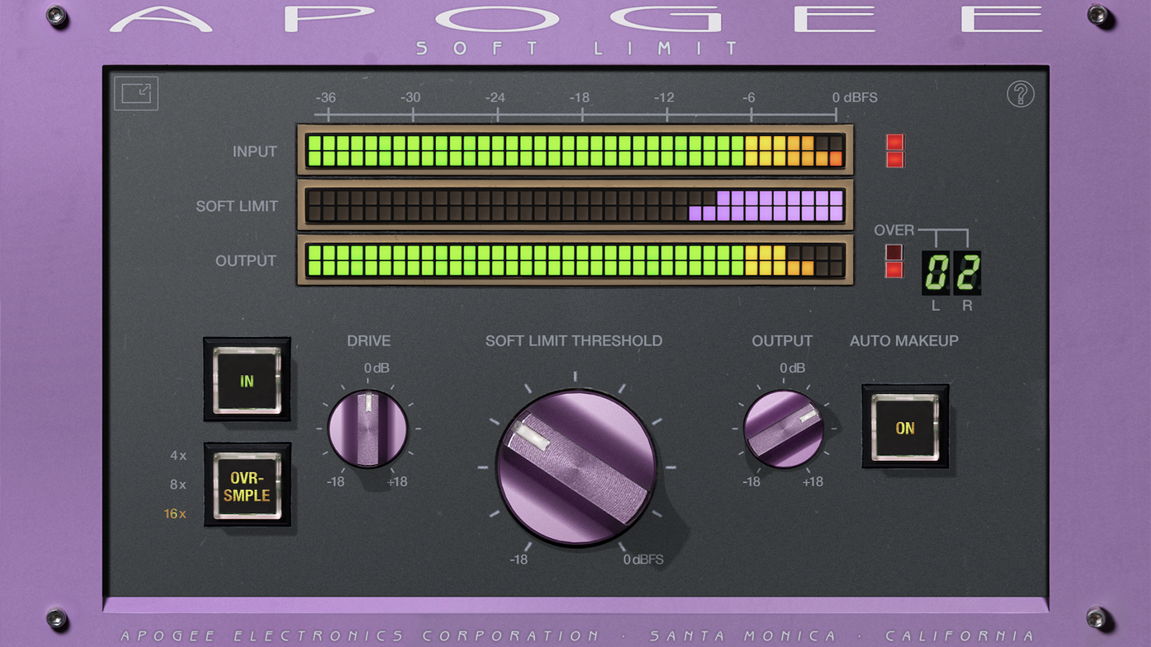Click the DRIVE knob
Image resolution: width=1151 pixels, height=647 pixels.
click(369, 429)
